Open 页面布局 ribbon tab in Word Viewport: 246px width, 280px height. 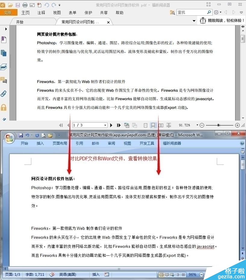click(x=60, y=143)
